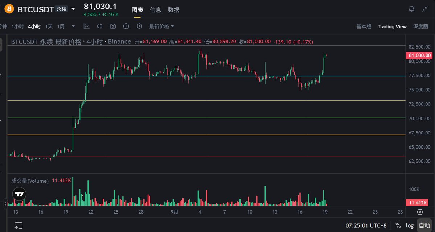The image size is (435, 232).
Task: Select the 1小时 timeframe
Action: point(17,26)
